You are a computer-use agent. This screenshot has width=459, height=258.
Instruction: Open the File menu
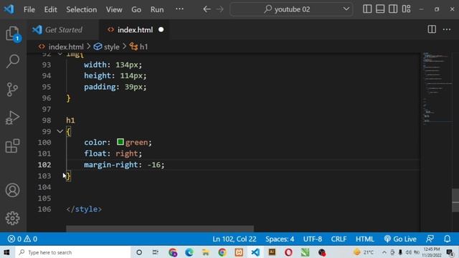pos(29,9)
